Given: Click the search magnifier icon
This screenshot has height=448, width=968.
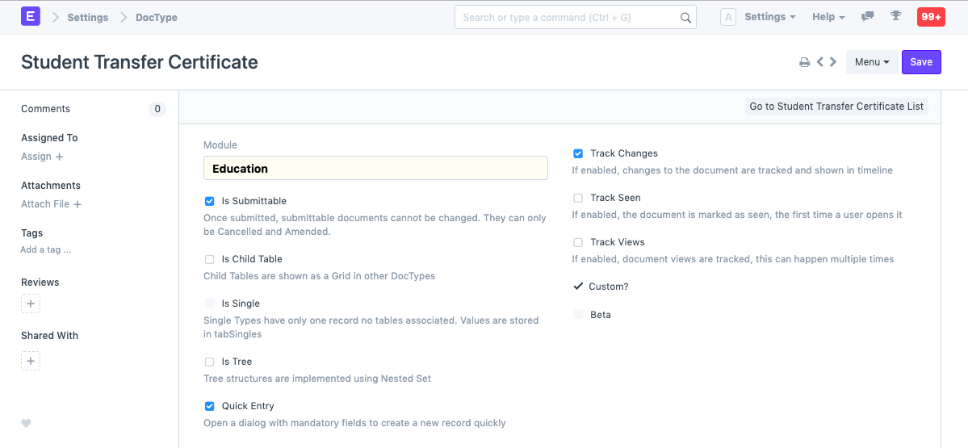Looking at the screenshot, I should [x=685, y=18].
